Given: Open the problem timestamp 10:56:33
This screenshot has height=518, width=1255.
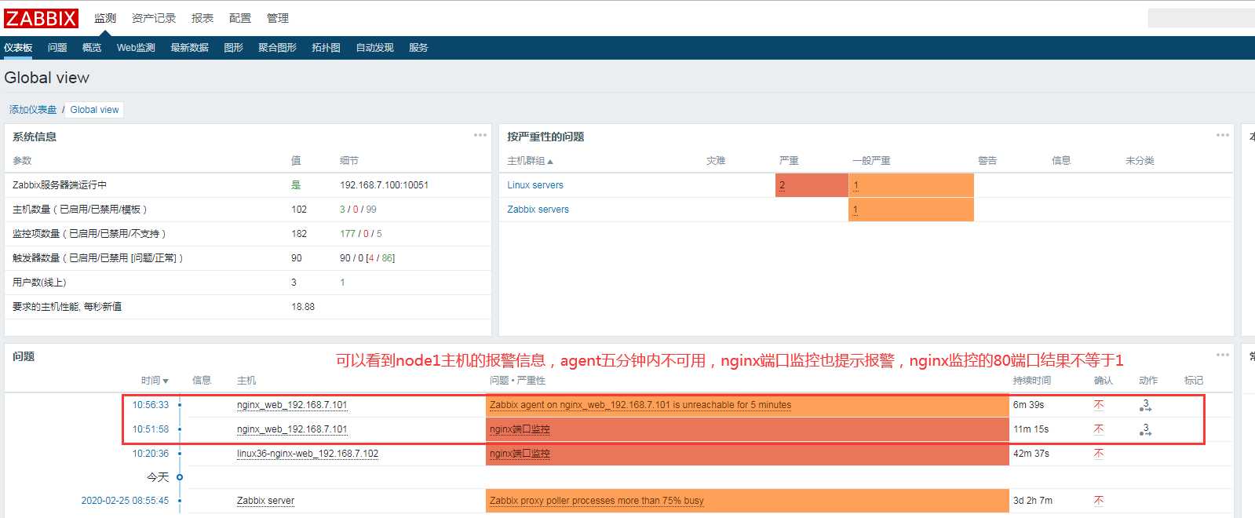Looking at the screenshot, I should point(150,405).
